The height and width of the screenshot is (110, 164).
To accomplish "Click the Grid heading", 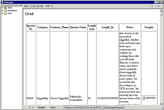I will click(29, 14).
